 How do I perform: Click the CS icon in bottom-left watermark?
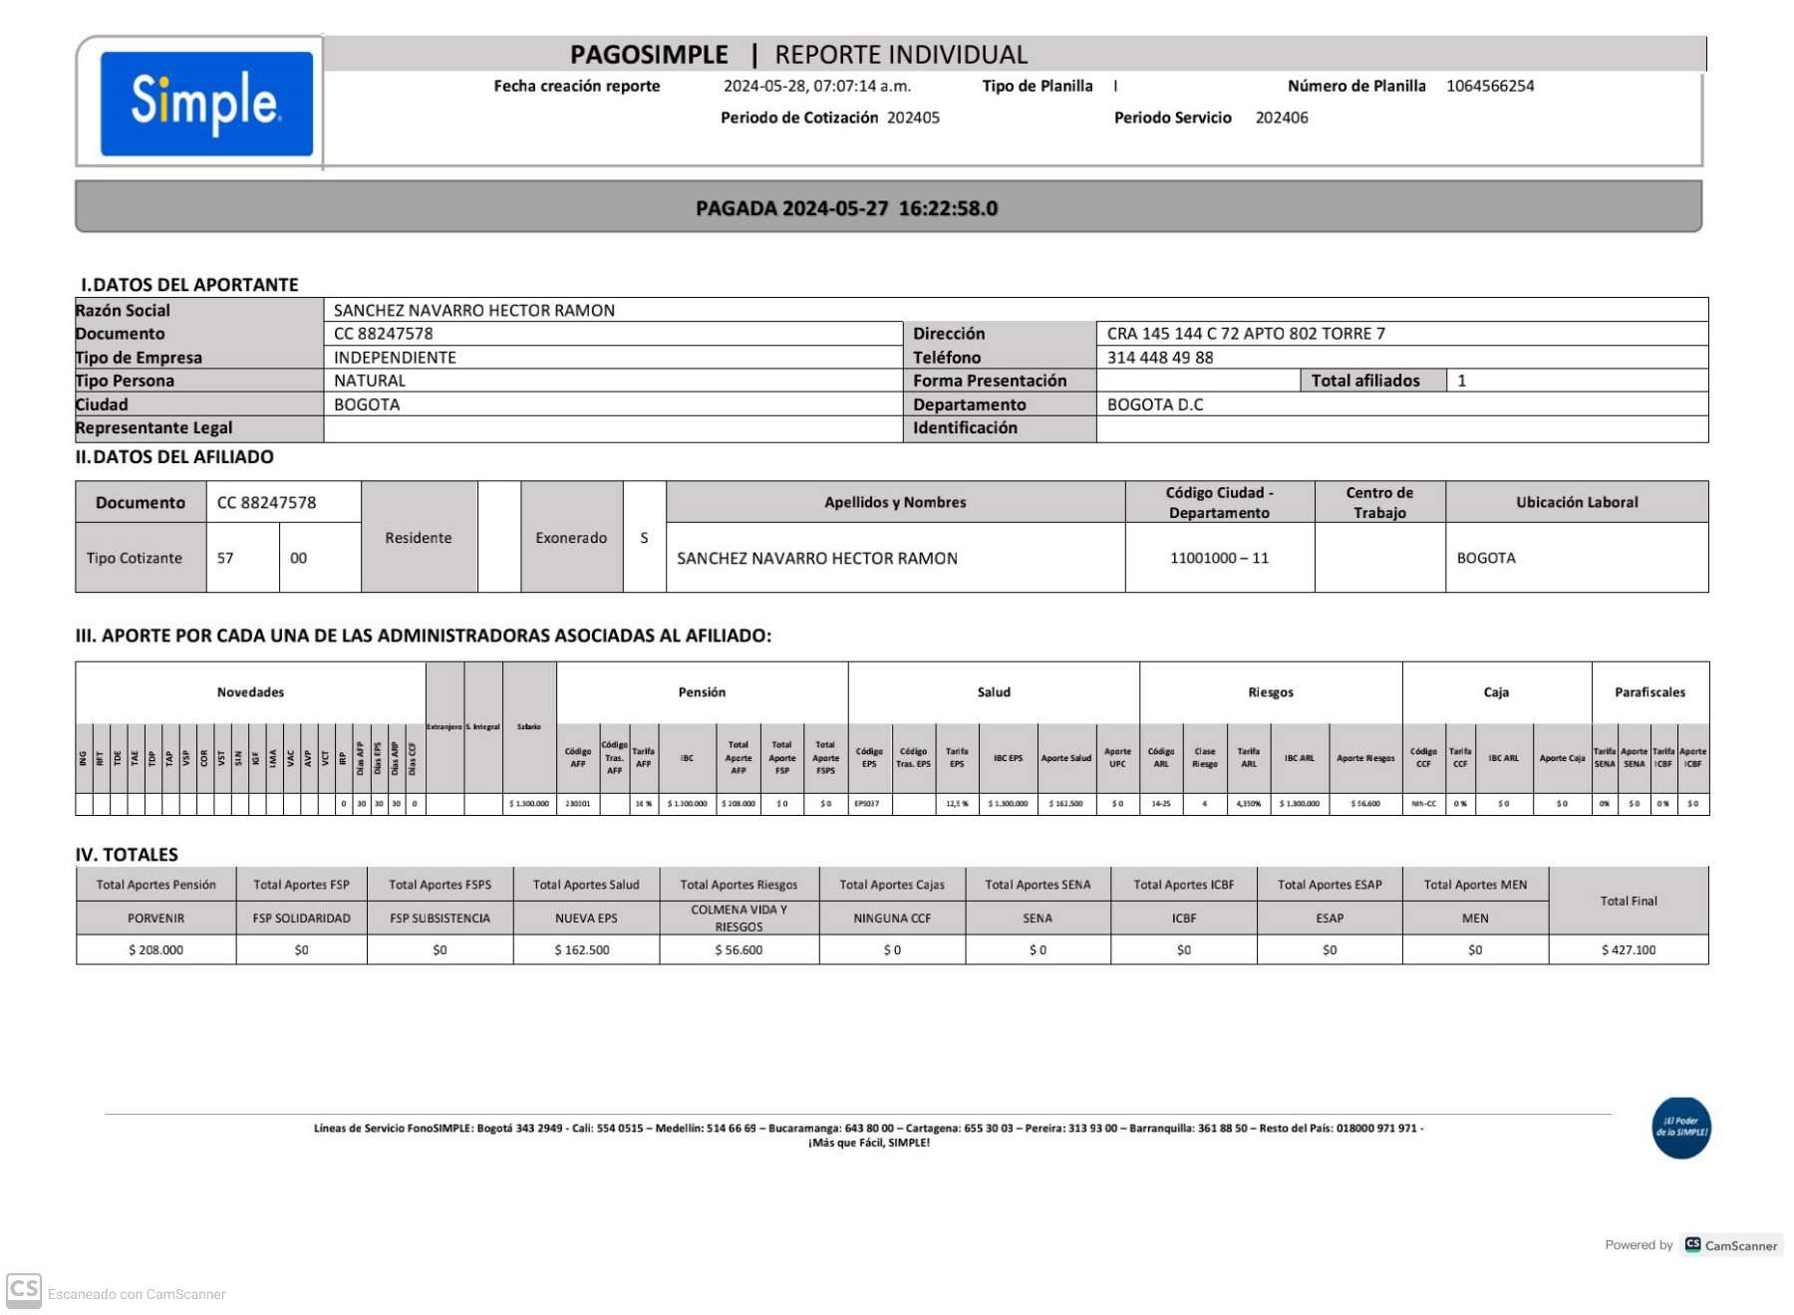24,1290
